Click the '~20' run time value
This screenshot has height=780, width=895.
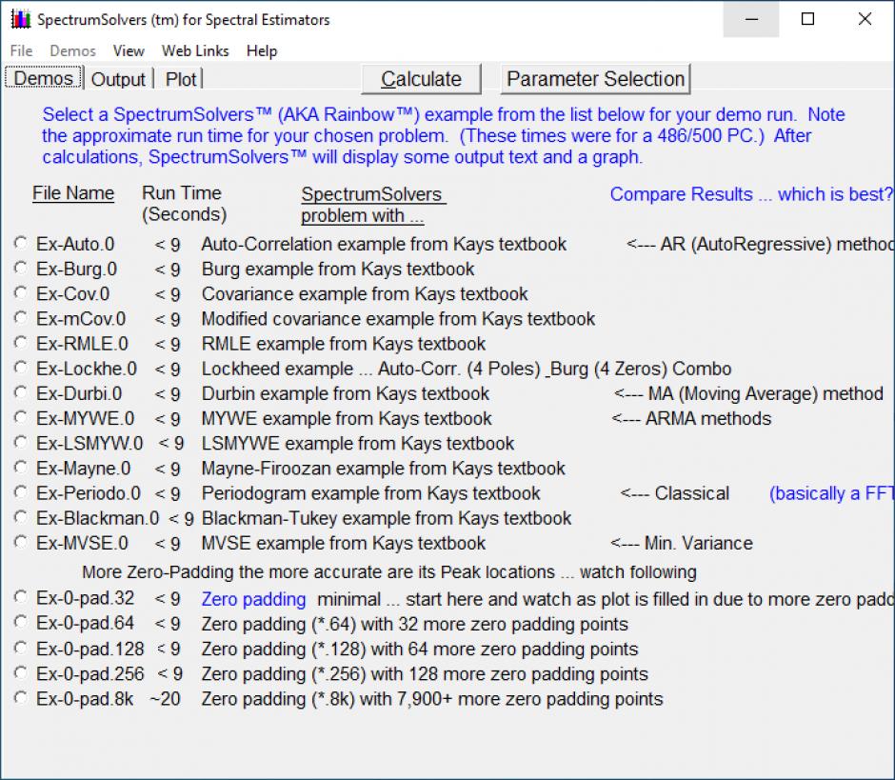165,699
